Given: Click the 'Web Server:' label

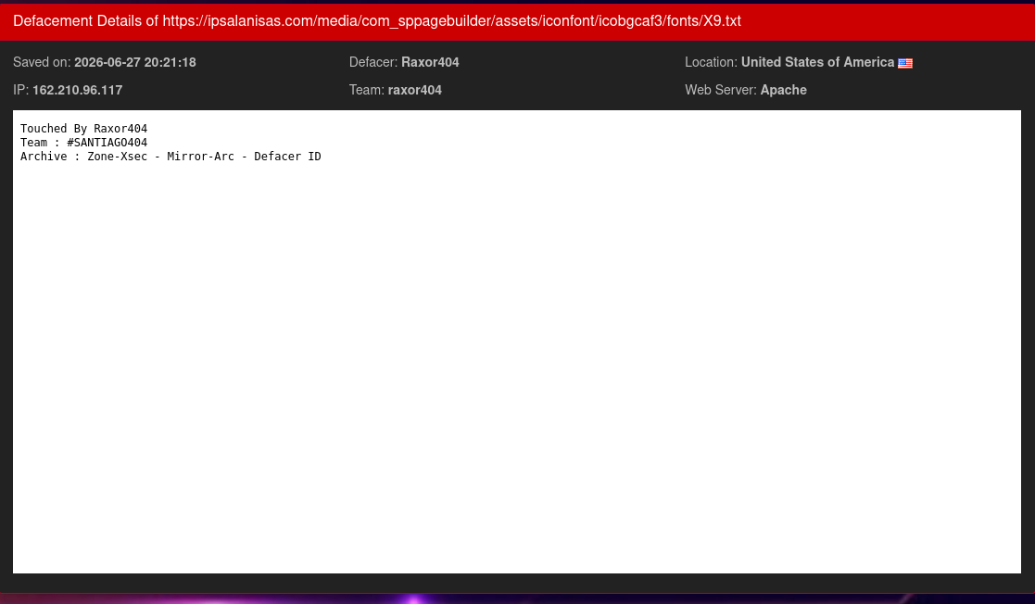Looking at the screenshot, I should coord(720,90).
